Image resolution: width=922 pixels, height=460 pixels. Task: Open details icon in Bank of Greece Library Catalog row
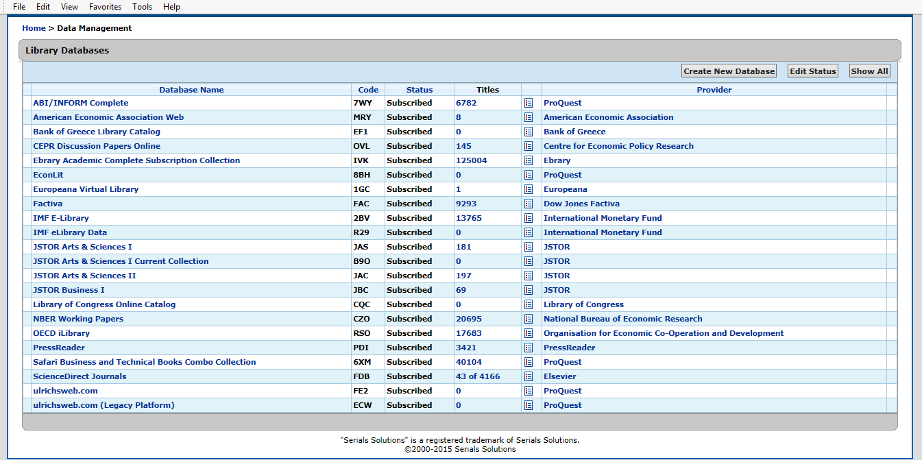click(529, 132)
